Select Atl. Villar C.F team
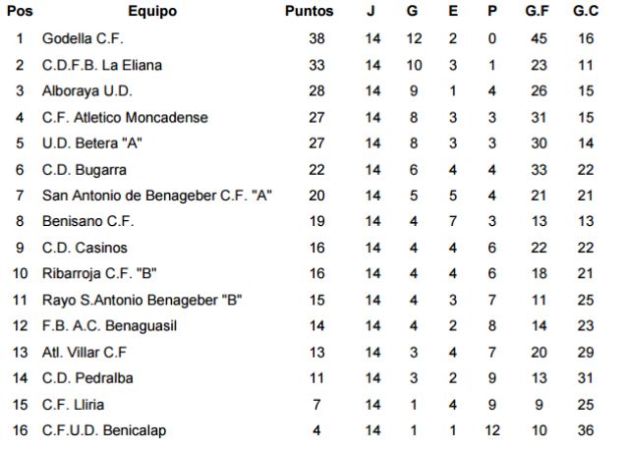The height and width of the screenshot is (452, 629). coord(86,352)
